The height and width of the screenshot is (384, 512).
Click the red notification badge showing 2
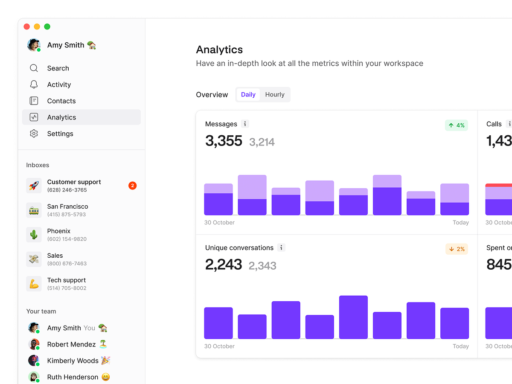[x=132, y=186]
